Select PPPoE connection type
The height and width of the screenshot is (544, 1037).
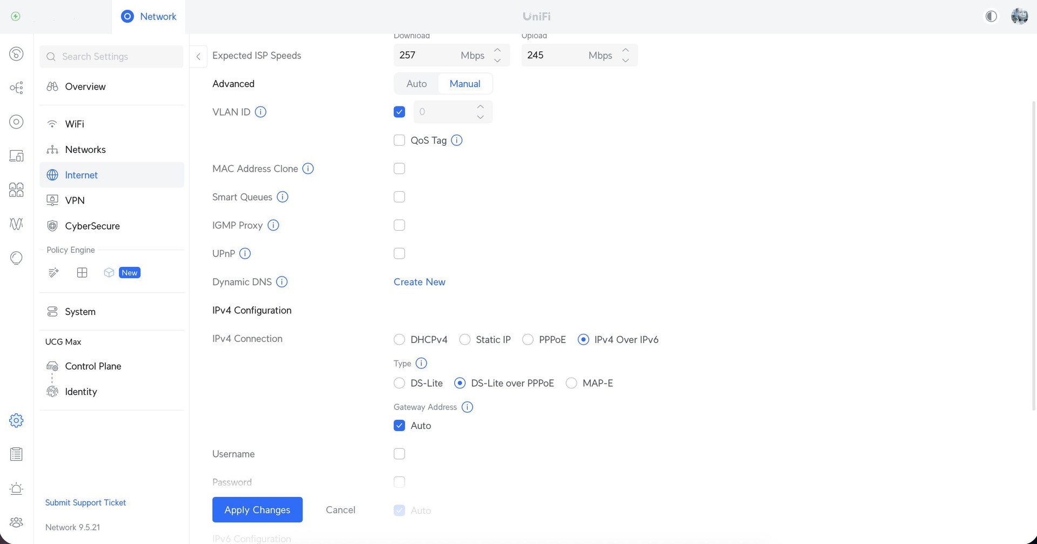pyautogui.click(x=528, y=339)
